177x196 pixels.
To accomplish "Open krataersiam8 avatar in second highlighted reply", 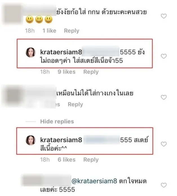I will pyautogui.click(x=31, y=140).
